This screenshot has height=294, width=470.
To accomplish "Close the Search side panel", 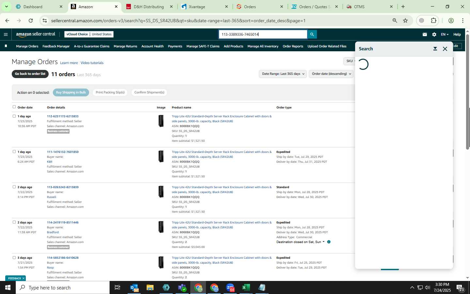I will coord(445,49).
